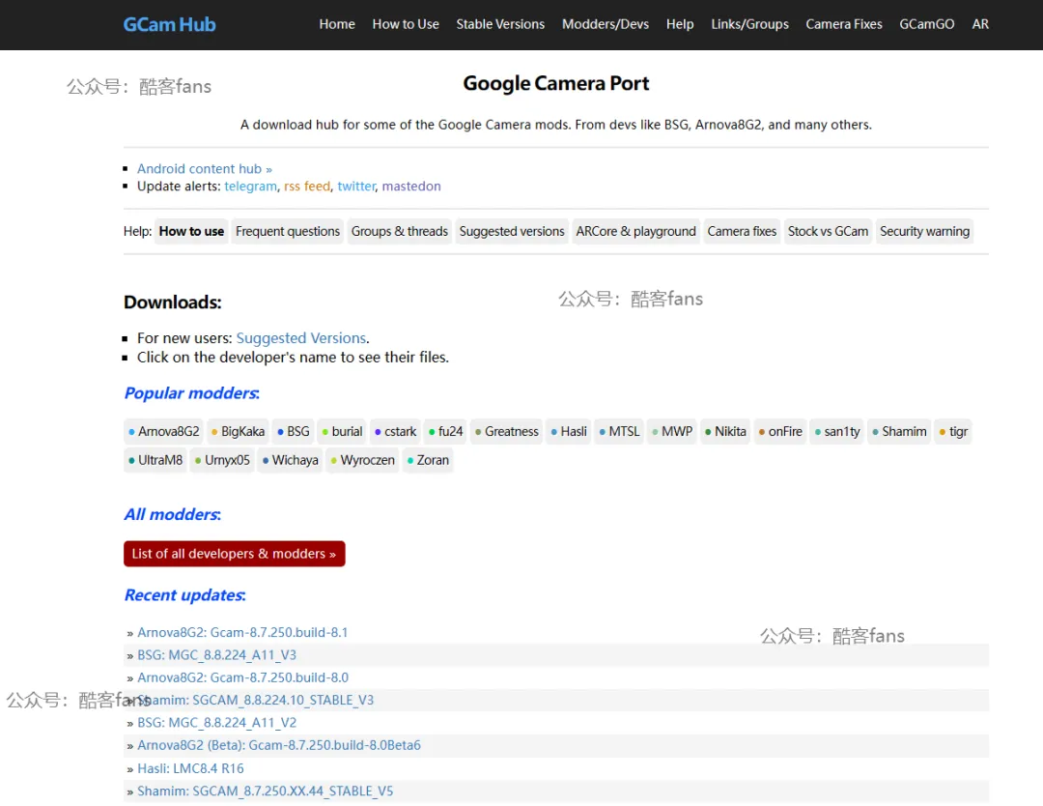Open the burial modder chip
The width and height of the screenshot is (1043, 806).
342,432
